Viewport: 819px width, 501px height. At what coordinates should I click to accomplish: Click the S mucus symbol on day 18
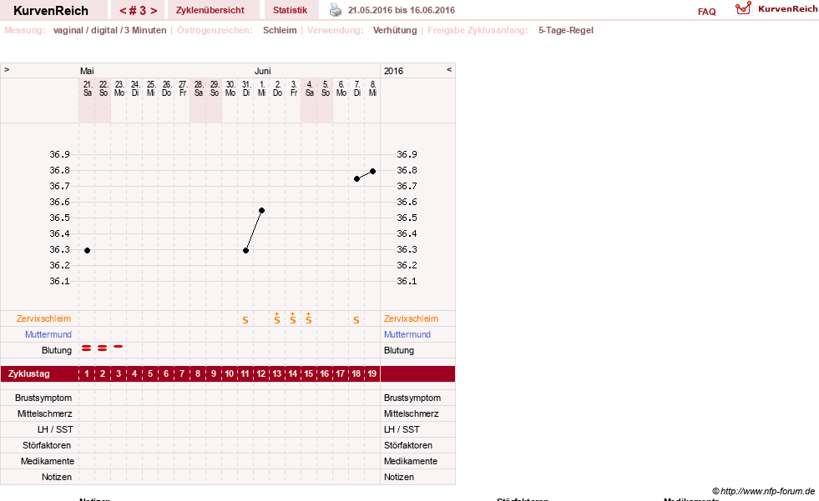(x=356, y=320)
